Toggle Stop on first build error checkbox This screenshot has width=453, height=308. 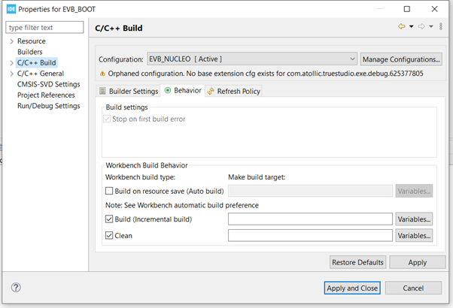107,119
